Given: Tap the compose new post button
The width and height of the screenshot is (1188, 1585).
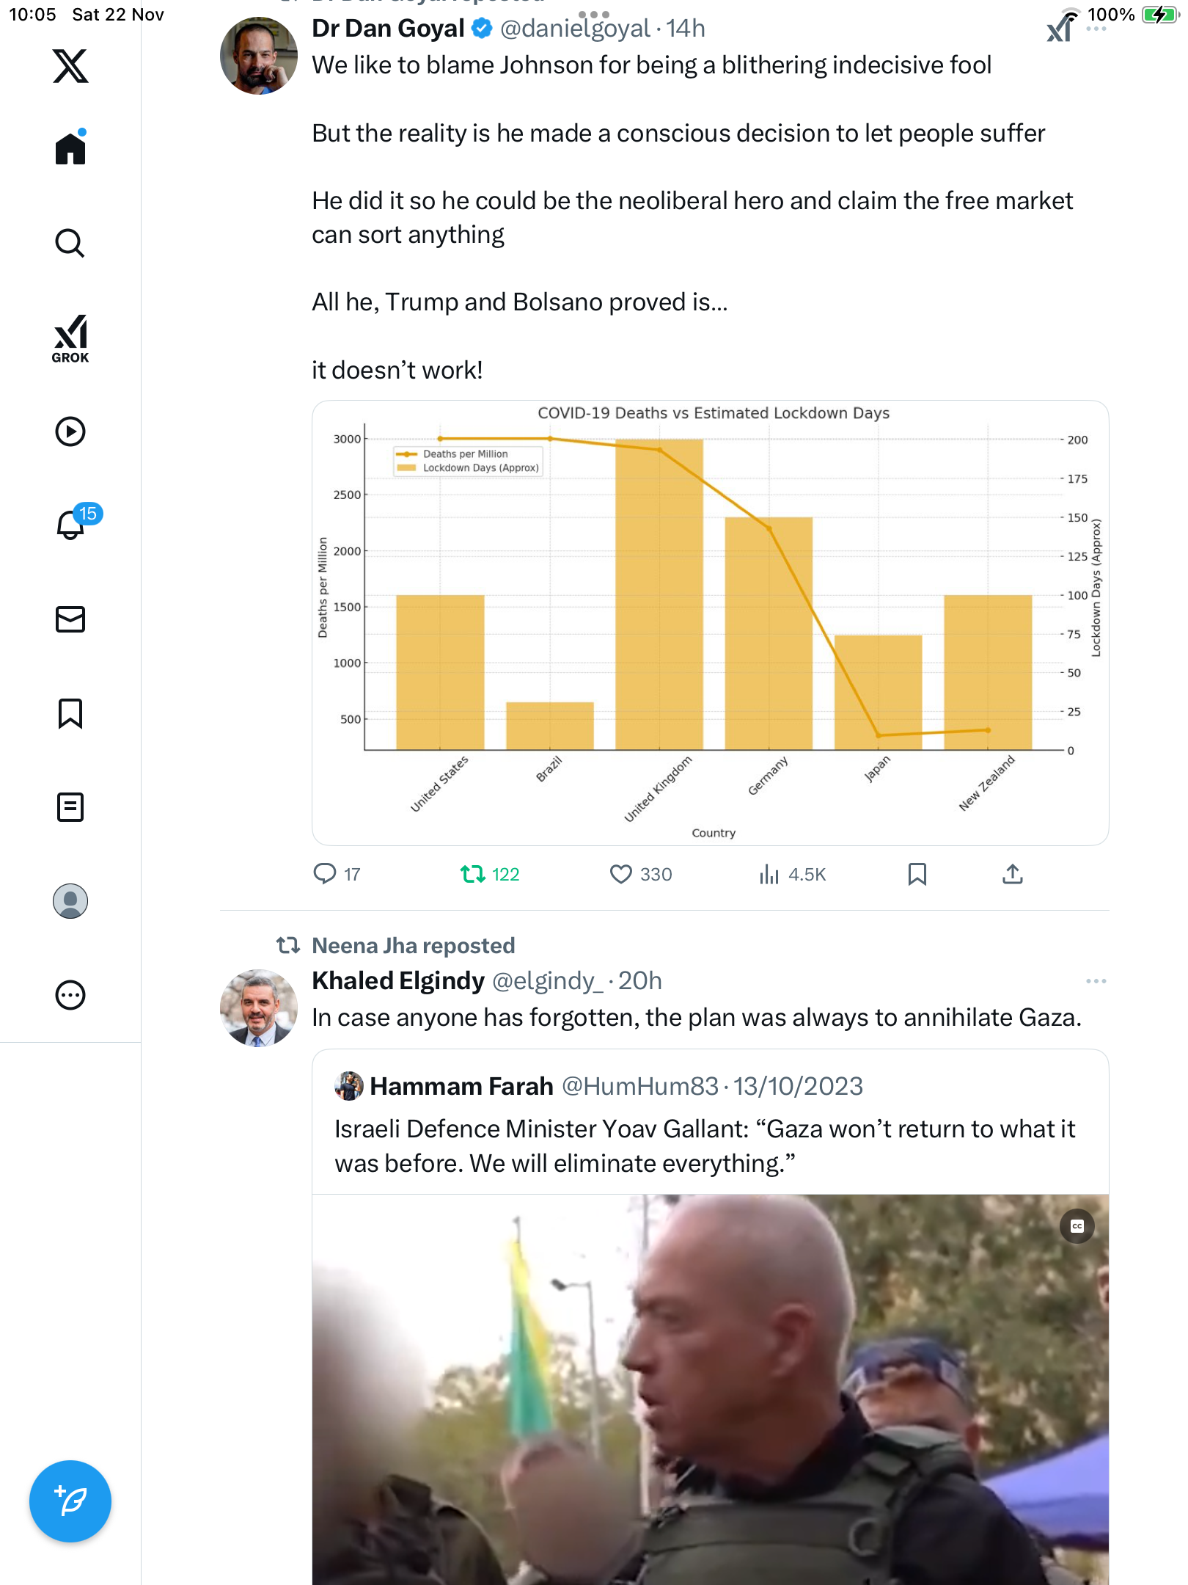Looking at the screenshot, I should coord(70,1501).
